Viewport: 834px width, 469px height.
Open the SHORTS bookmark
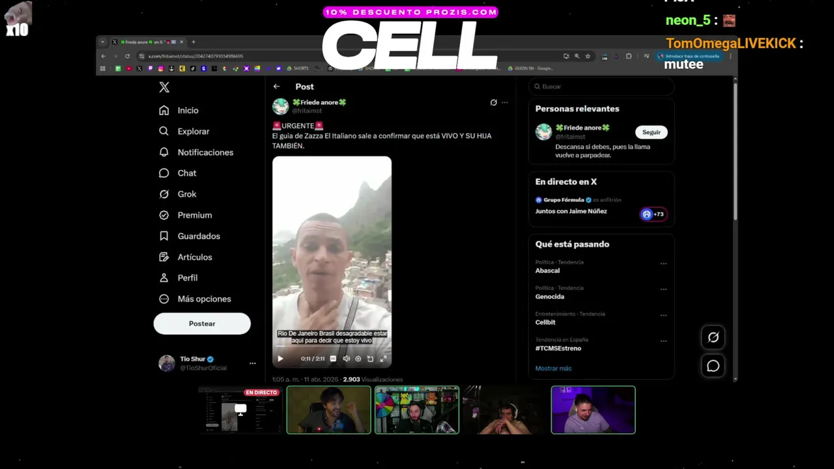tap(298, 68)
